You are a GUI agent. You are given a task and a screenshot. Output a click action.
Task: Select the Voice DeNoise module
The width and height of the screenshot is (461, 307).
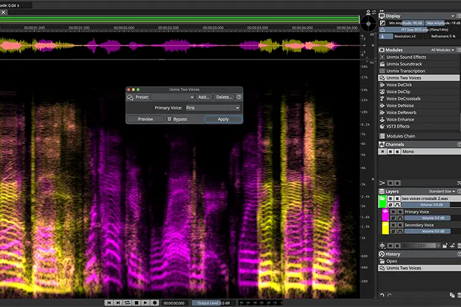(400, 106)
